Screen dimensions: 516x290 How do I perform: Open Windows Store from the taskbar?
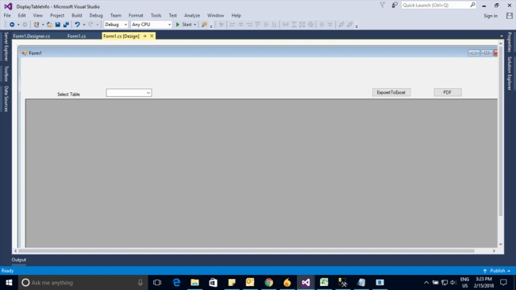pyautogui.click(x=214, y=282)
